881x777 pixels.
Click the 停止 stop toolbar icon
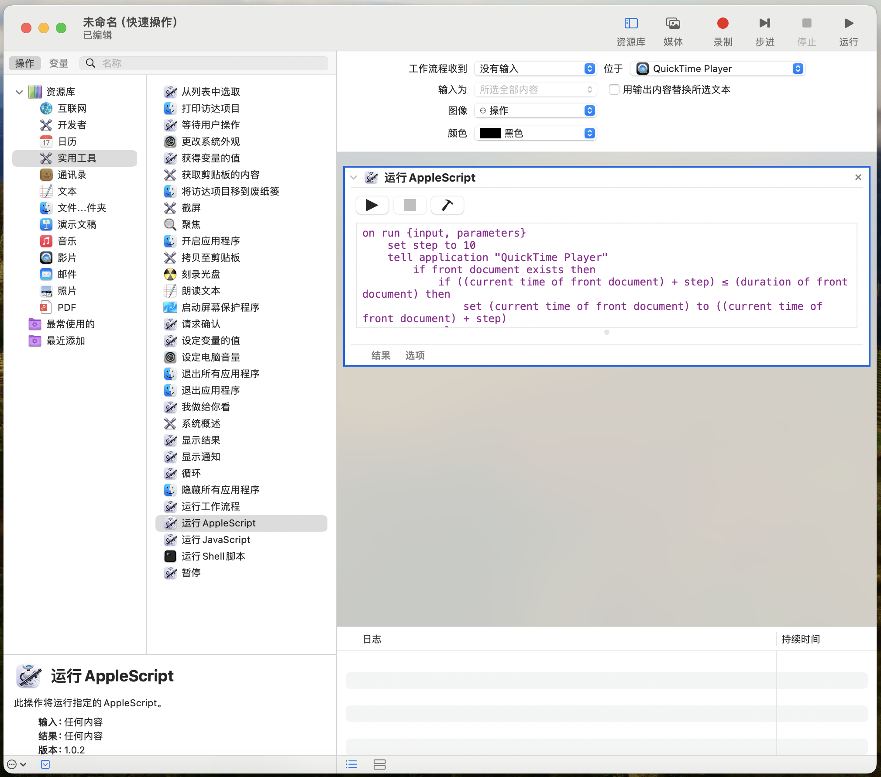(x=806, y=23)
